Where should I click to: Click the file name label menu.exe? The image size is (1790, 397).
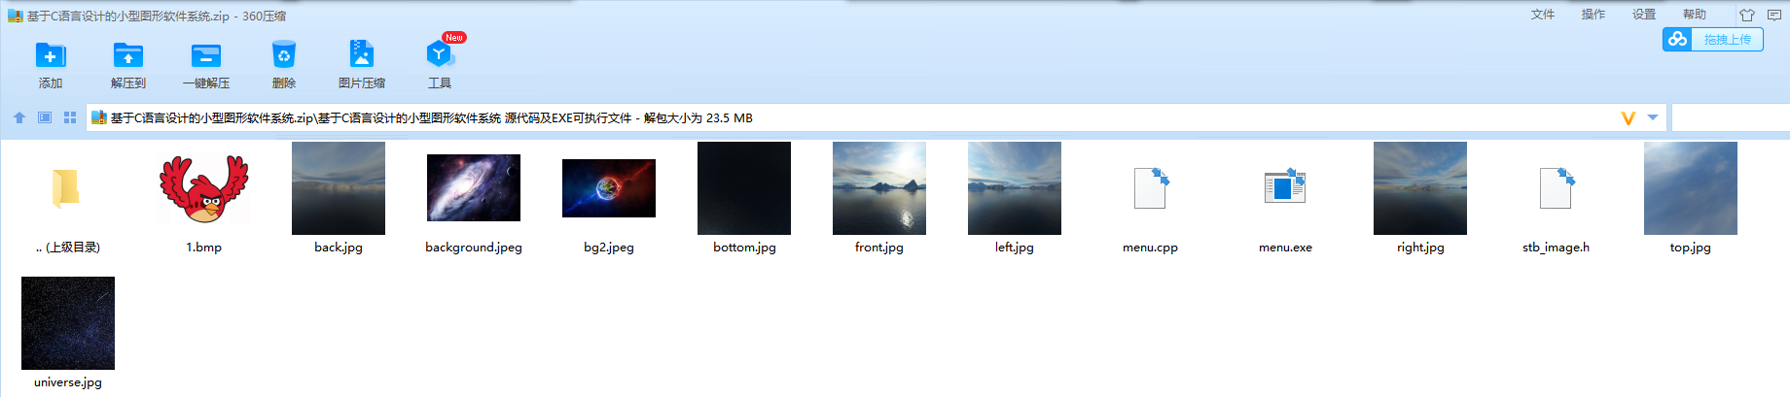(x=1285, y=248)
